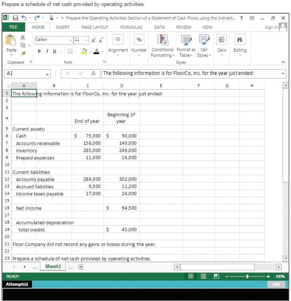The height and width of the screenshot is (301, 291).
Task: Switch to Normal view in status bar
Action: [191, 276]
